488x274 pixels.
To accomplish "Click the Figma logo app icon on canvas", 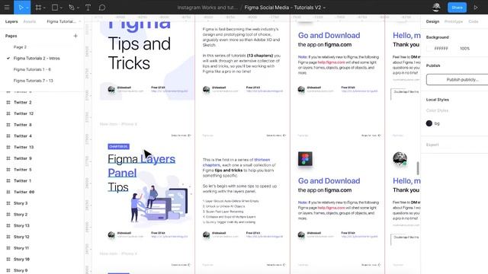I will pyautogui.click(x=305, y=159).
